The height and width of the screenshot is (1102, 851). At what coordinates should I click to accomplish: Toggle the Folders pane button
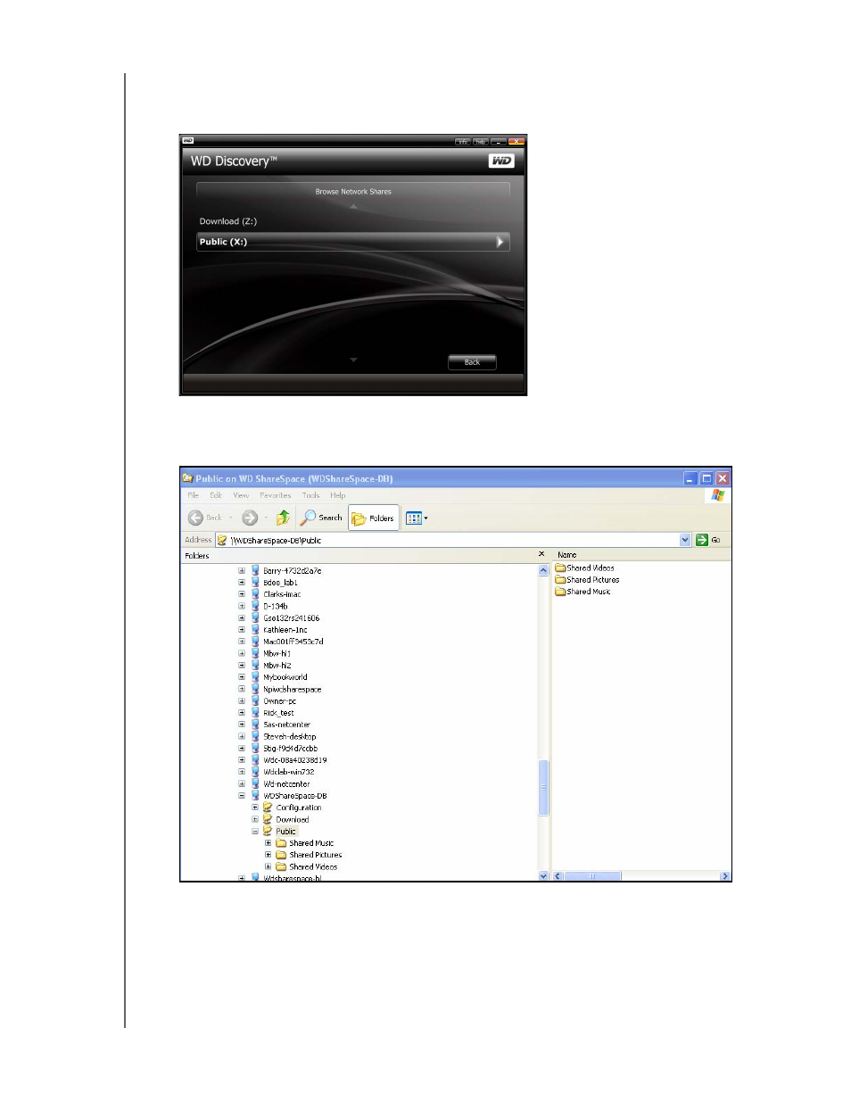373,518
